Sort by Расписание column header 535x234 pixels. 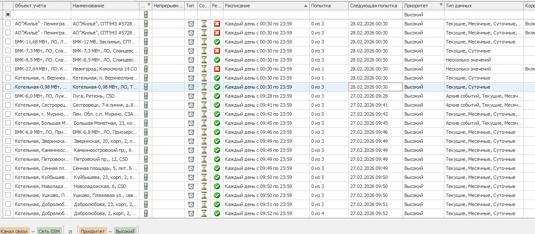tap(263, 6)
